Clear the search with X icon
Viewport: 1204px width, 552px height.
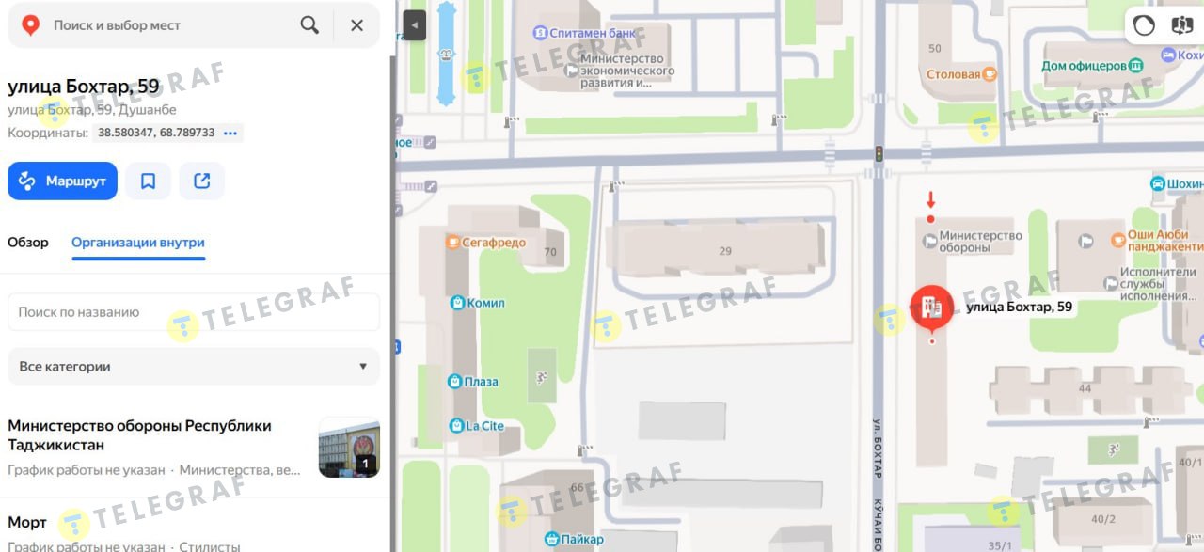(x=356, y=25)
